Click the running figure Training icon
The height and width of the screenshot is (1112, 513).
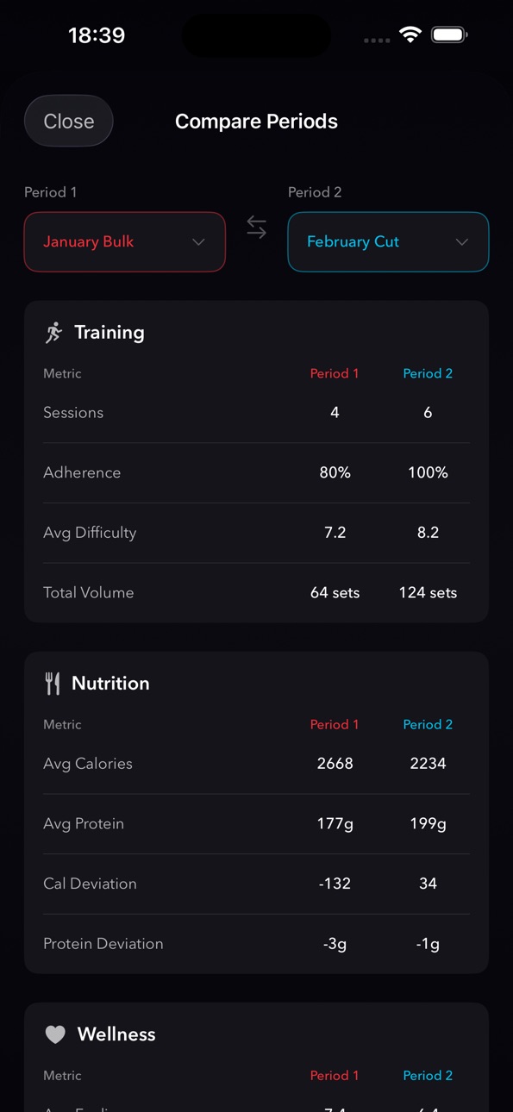(x=54, y=333)
